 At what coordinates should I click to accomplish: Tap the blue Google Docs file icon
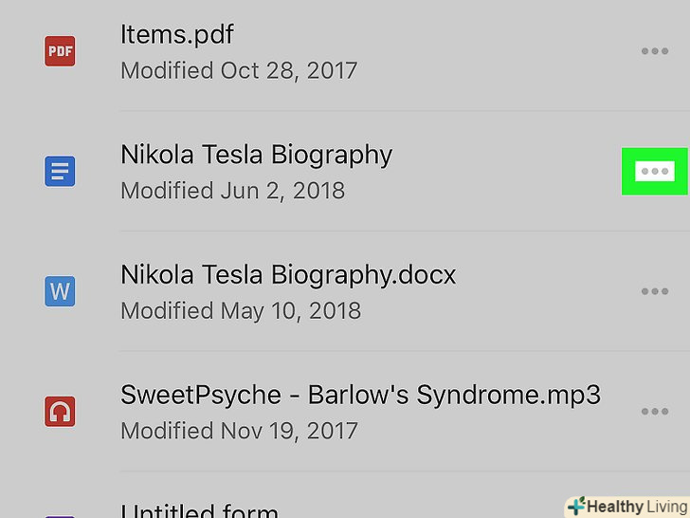click(60, 172)
